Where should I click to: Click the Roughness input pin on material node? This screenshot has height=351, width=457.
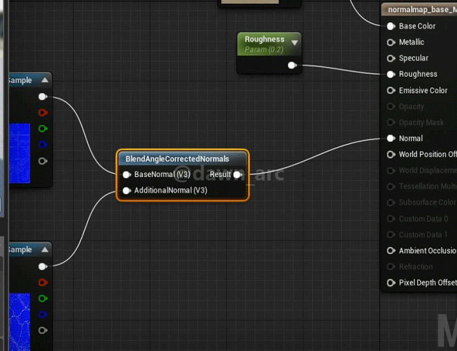391,74
